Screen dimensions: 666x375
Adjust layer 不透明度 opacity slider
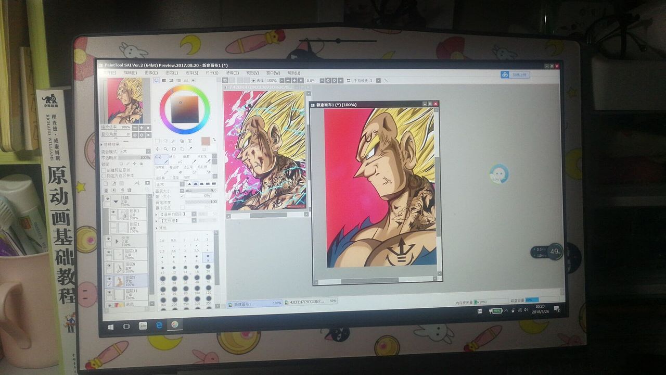tap(134, 158)
